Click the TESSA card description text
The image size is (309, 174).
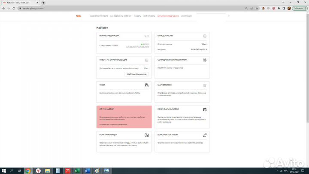[x=120, y=93]
